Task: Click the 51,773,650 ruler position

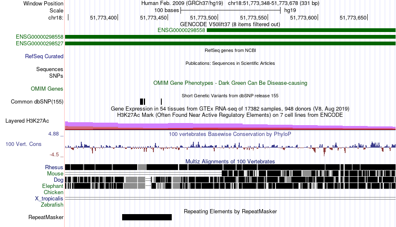Action: [x=353, y=17]
